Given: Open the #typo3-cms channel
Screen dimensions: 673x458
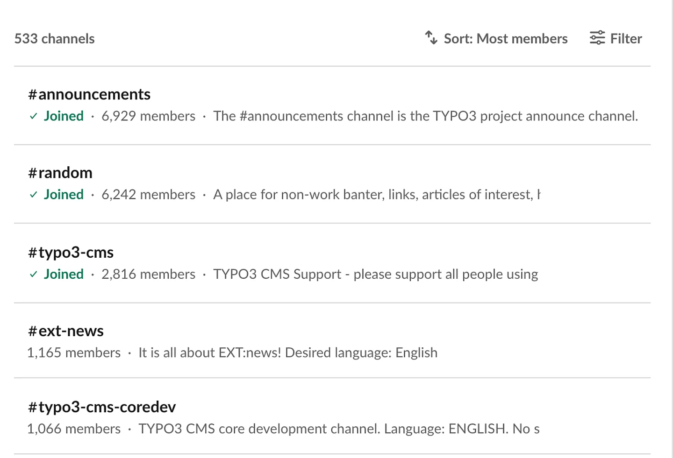Looking at the screenshot, I should click(x=71, y=253).
